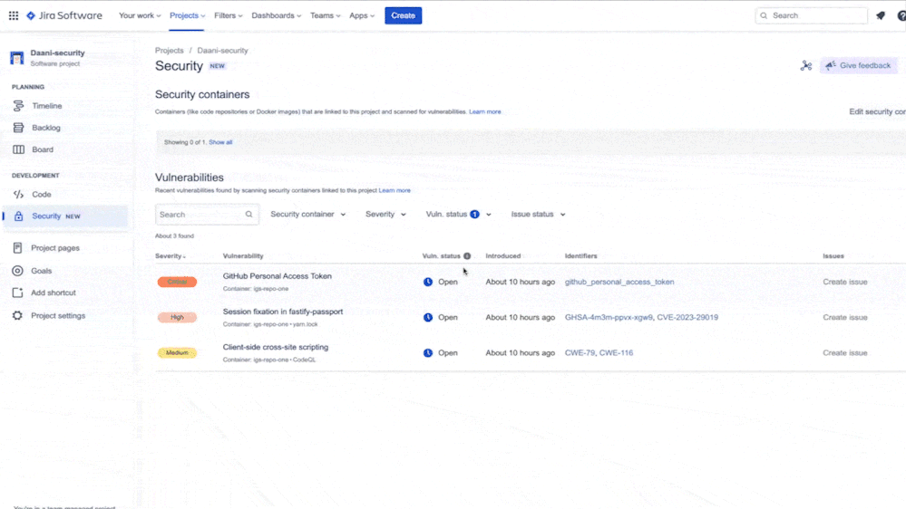906x509 pixels.
Task: Open the app switcher grid icon
Action: coord(14,15)
